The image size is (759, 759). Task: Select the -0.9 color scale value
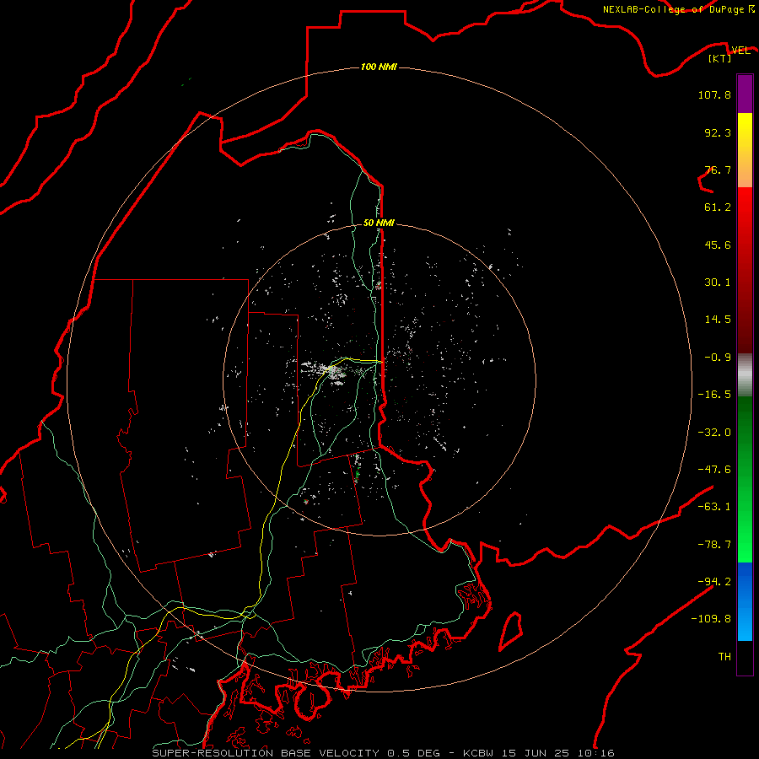pyautogui.click(x=718, y=358)
